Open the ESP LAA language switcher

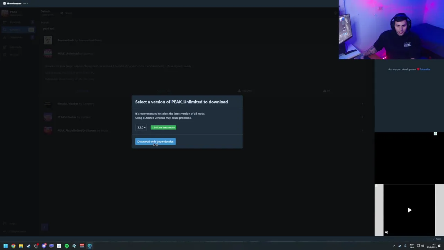coord(412,246)
